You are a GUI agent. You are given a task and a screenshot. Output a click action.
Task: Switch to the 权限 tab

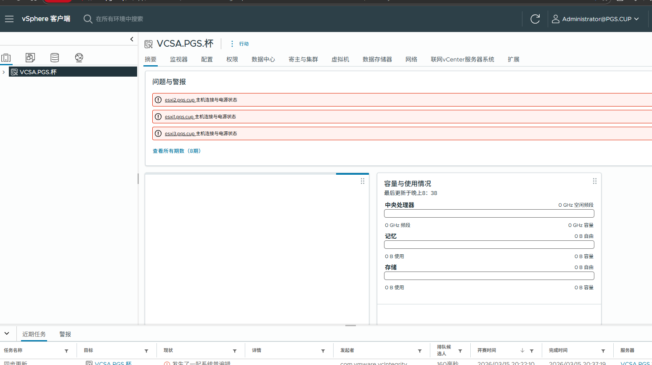tap(232, 59)
